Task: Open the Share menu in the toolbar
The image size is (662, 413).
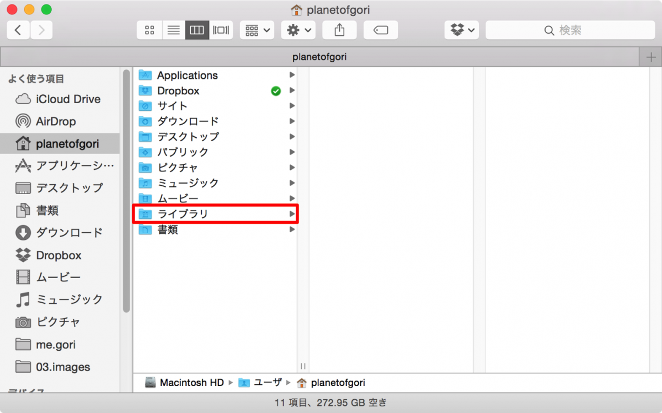Action: point(339,30)
